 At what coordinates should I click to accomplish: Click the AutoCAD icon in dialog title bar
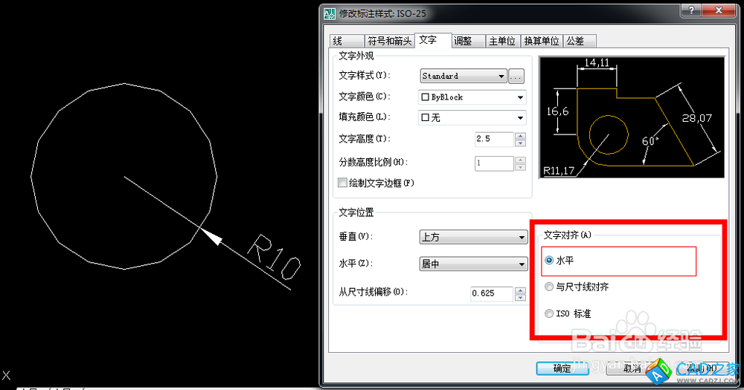pos(329,13)
